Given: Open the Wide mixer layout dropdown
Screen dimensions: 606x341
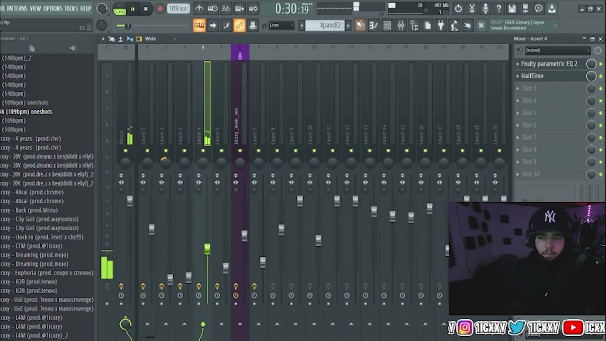Looking at the screenshot, I should [160, 39].
